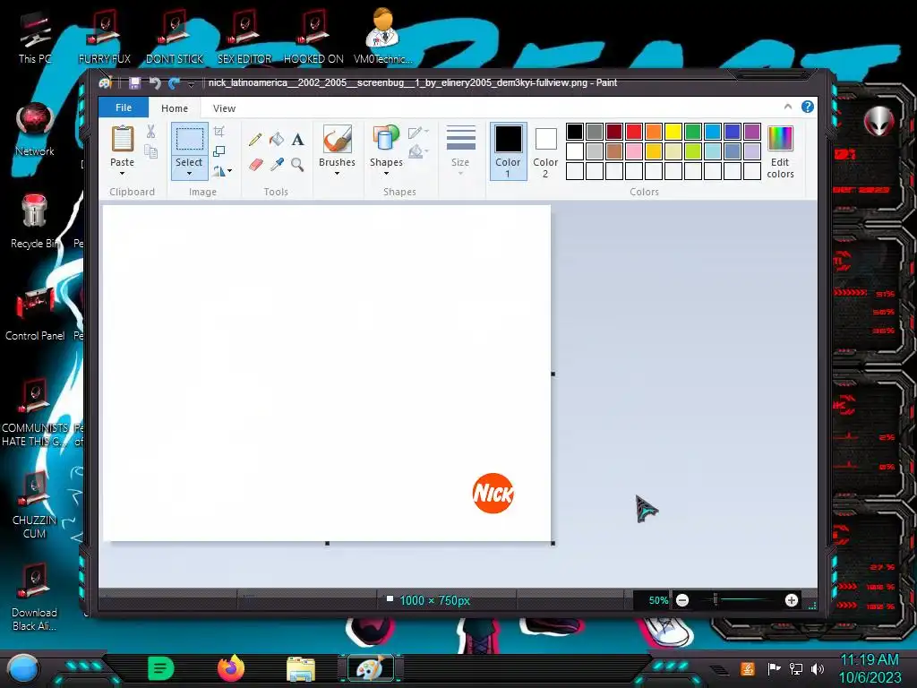This screenshot has width=917, height=688.
Task: Click the volume speaker tray icon
Action: (818, 668)
